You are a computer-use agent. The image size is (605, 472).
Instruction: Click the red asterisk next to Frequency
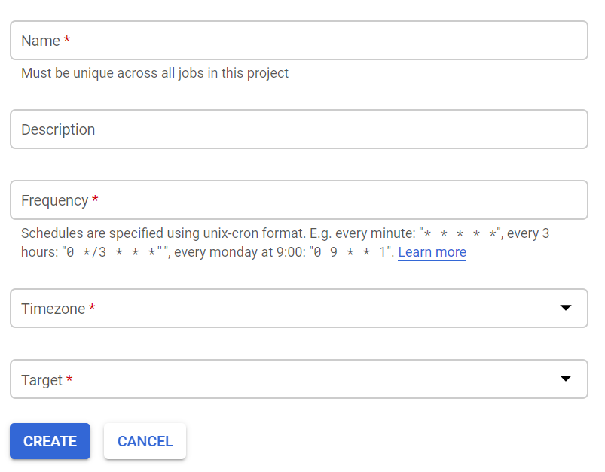(95, 201)
